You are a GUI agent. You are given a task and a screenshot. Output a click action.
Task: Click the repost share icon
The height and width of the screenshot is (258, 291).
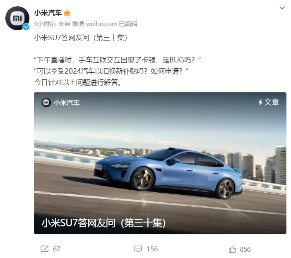coord(45,249)
